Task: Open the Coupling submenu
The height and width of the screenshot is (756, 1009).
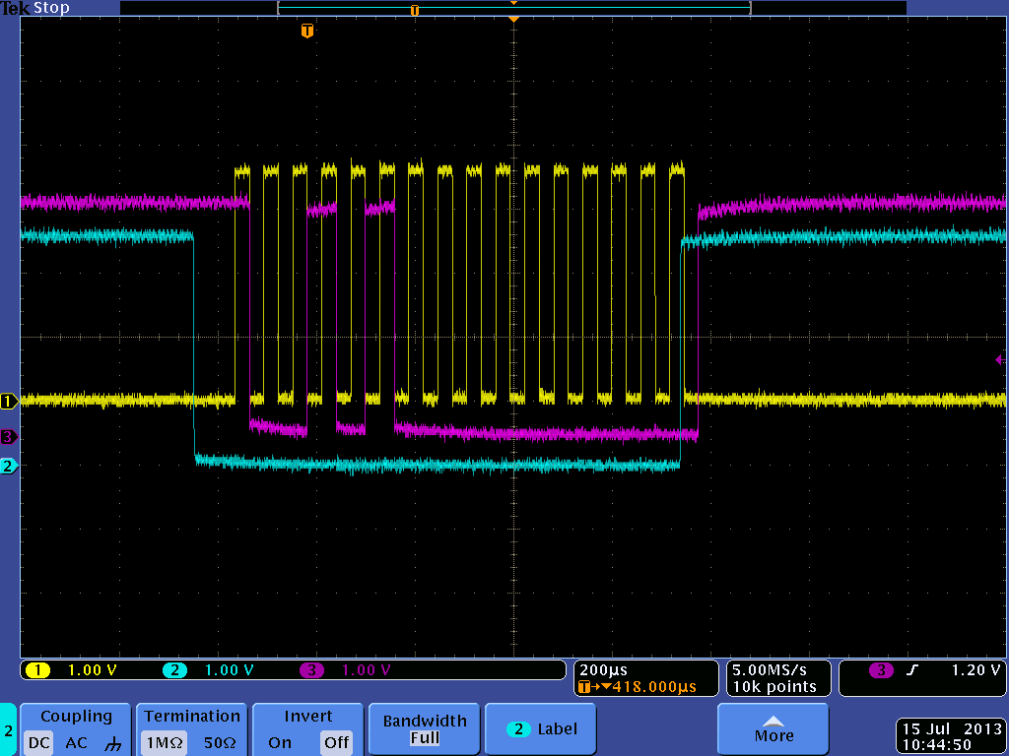Action: [75, 716]
